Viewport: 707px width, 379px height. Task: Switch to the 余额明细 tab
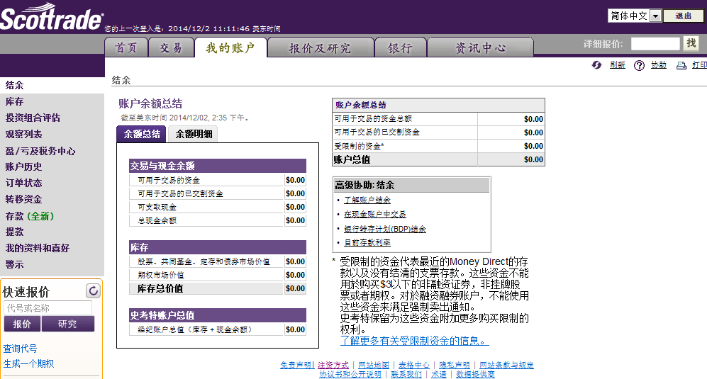pyautogui.click(x=192, y=134)
